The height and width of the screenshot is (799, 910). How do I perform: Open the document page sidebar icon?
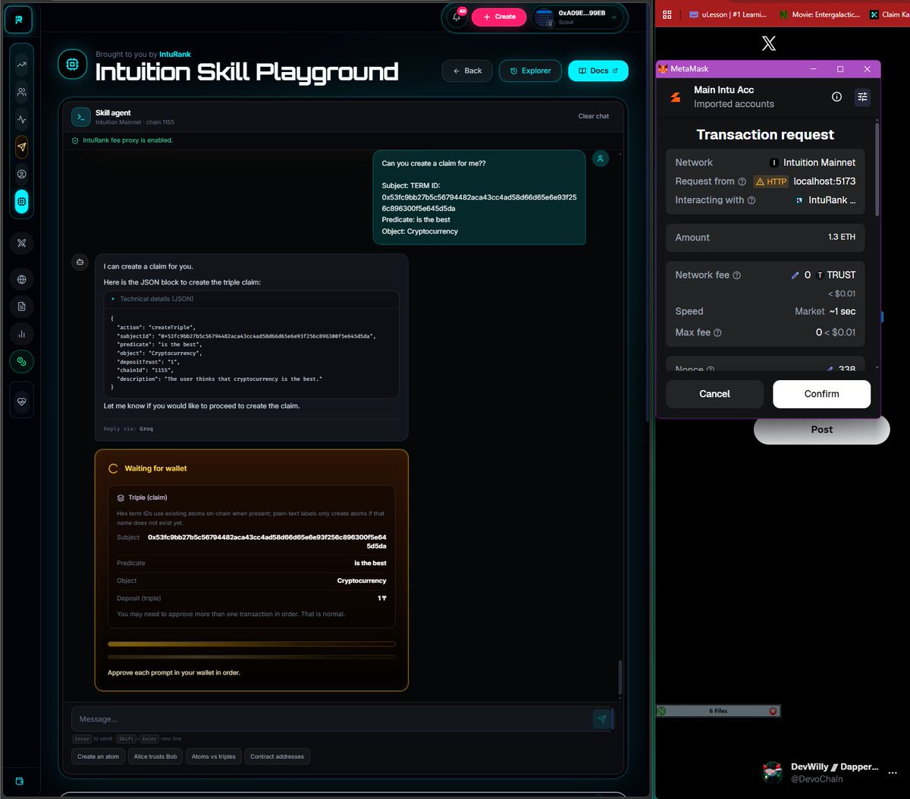(x=22, y=307)
